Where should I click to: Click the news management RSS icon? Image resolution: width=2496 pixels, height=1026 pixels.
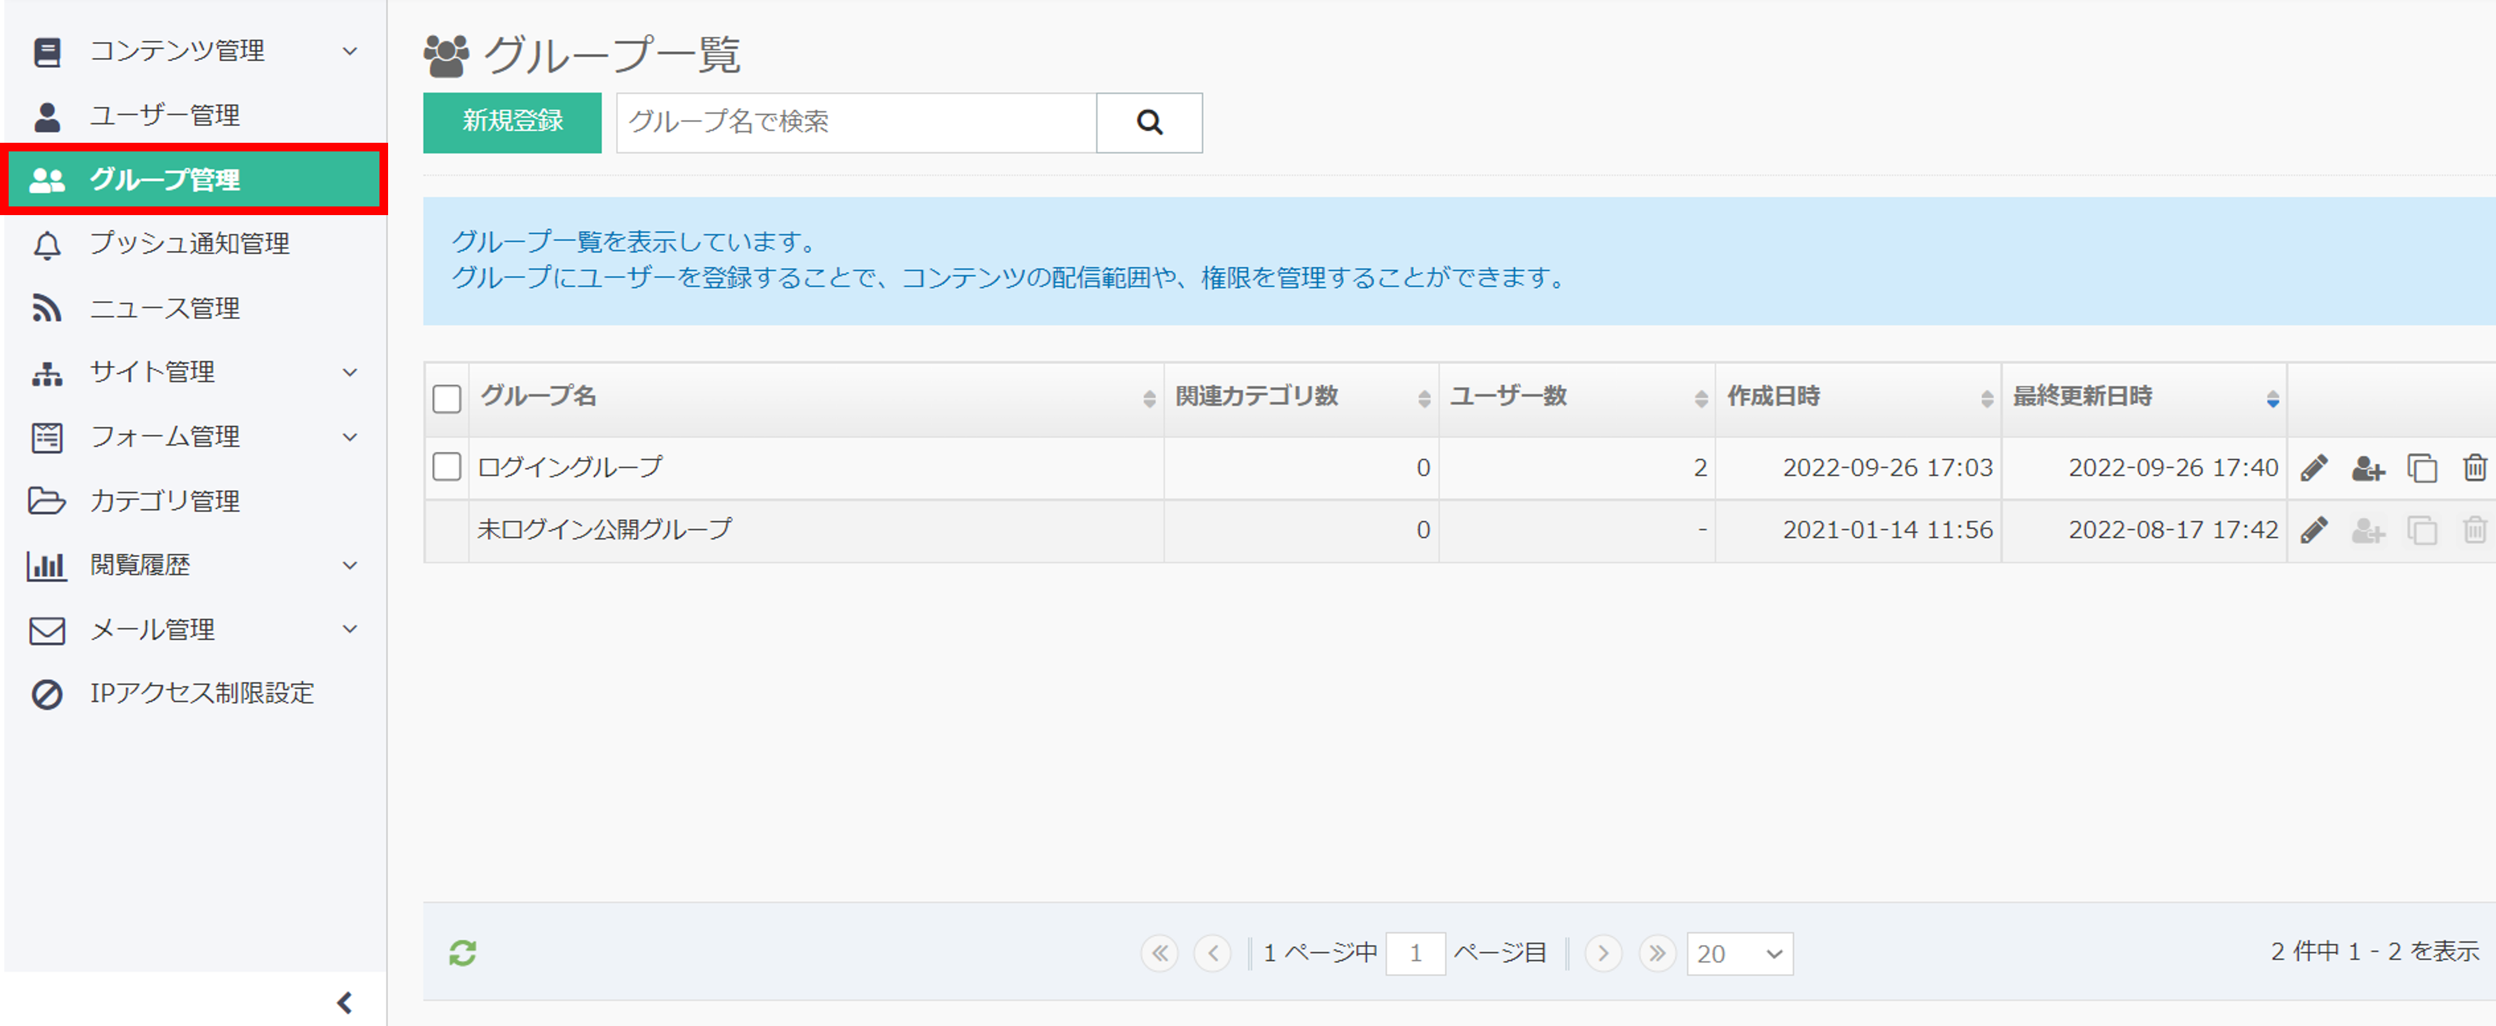click(46, 309)
